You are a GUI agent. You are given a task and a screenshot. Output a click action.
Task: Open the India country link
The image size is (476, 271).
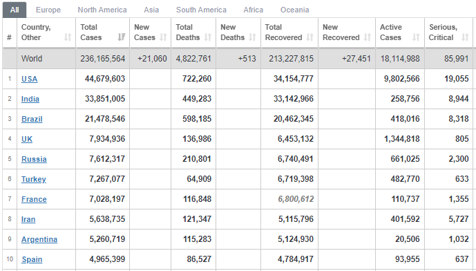30,99
